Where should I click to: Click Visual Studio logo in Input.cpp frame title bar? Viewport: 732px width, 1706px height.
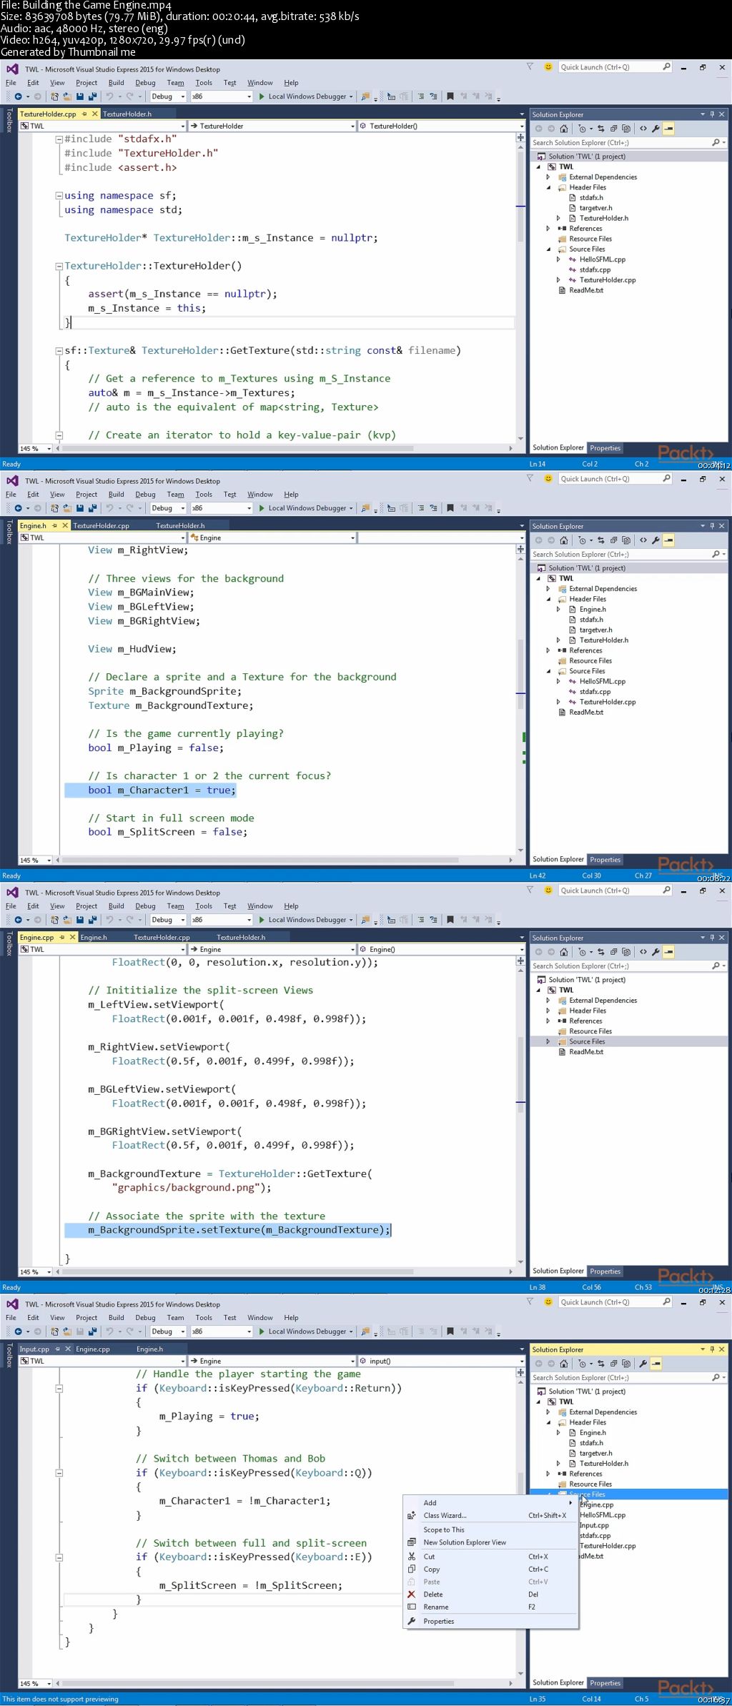pos(12,1304)
